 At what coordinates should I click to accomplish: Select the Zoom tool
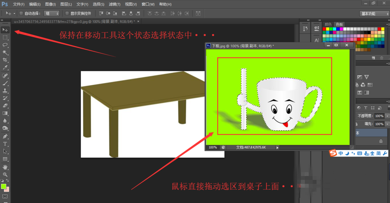[5, 174]
